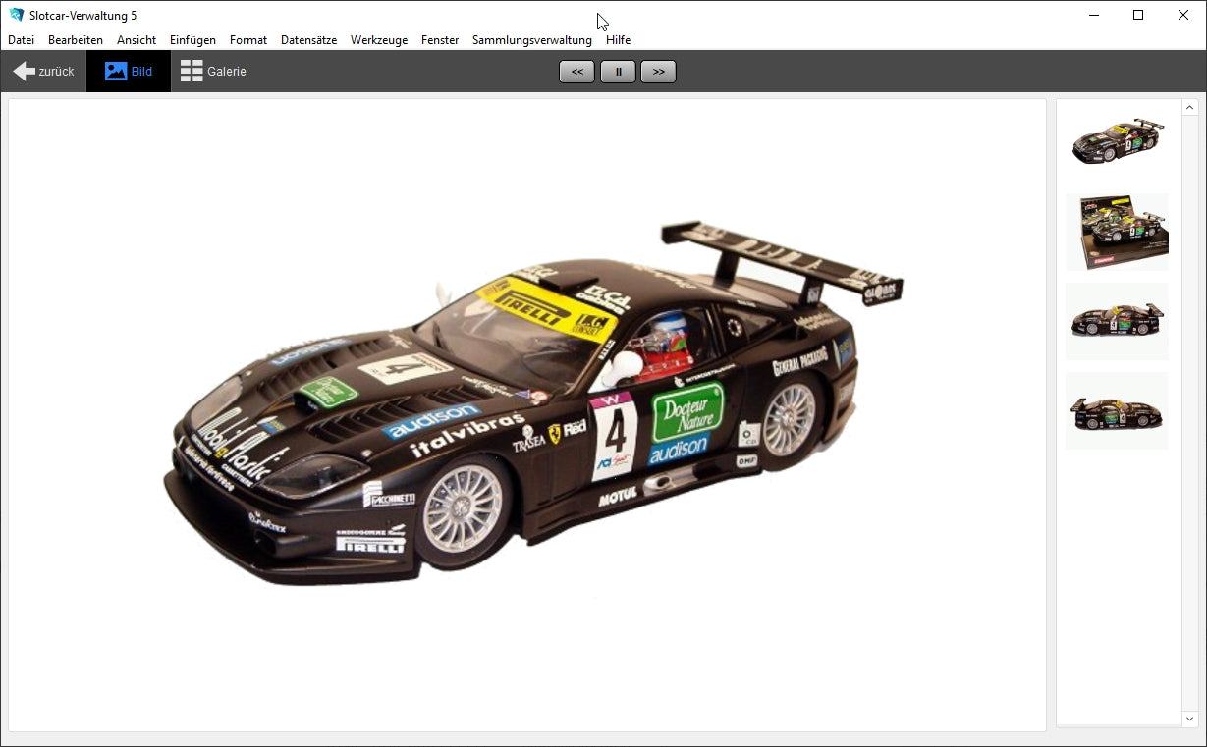Screen dimensions: 1207x747
Task: Open the Datei menu
Action: point(20,39)
